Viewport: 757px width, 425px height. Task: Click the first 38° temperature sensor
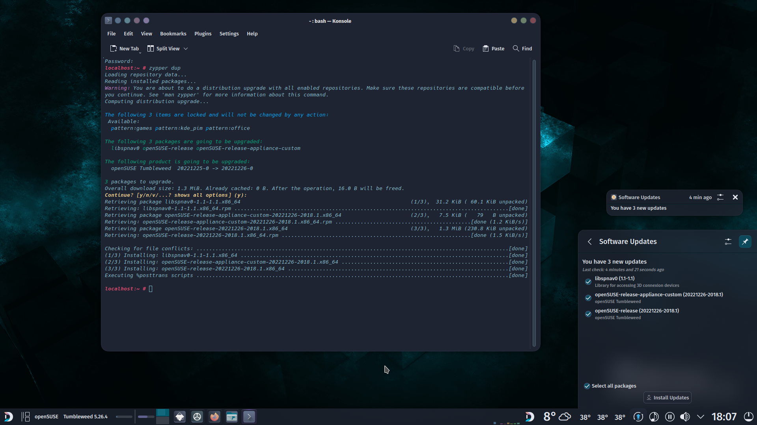pyautogui.click(x=585, y=417)
